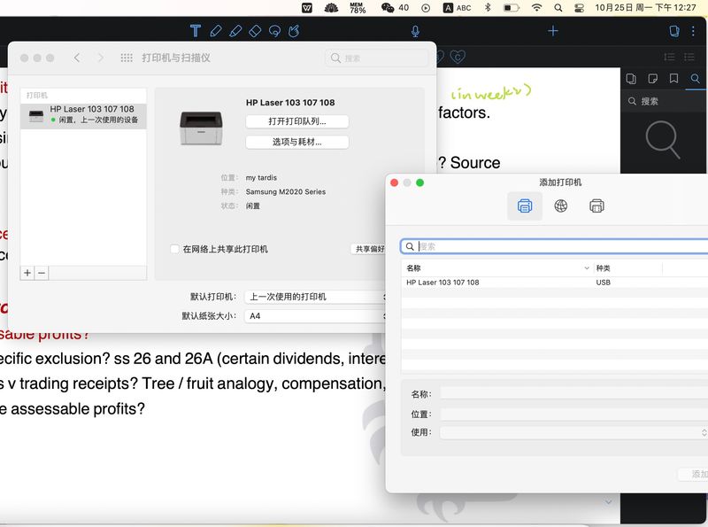
Task: Sort by 名称 column header
Action: tap(496, 268)
